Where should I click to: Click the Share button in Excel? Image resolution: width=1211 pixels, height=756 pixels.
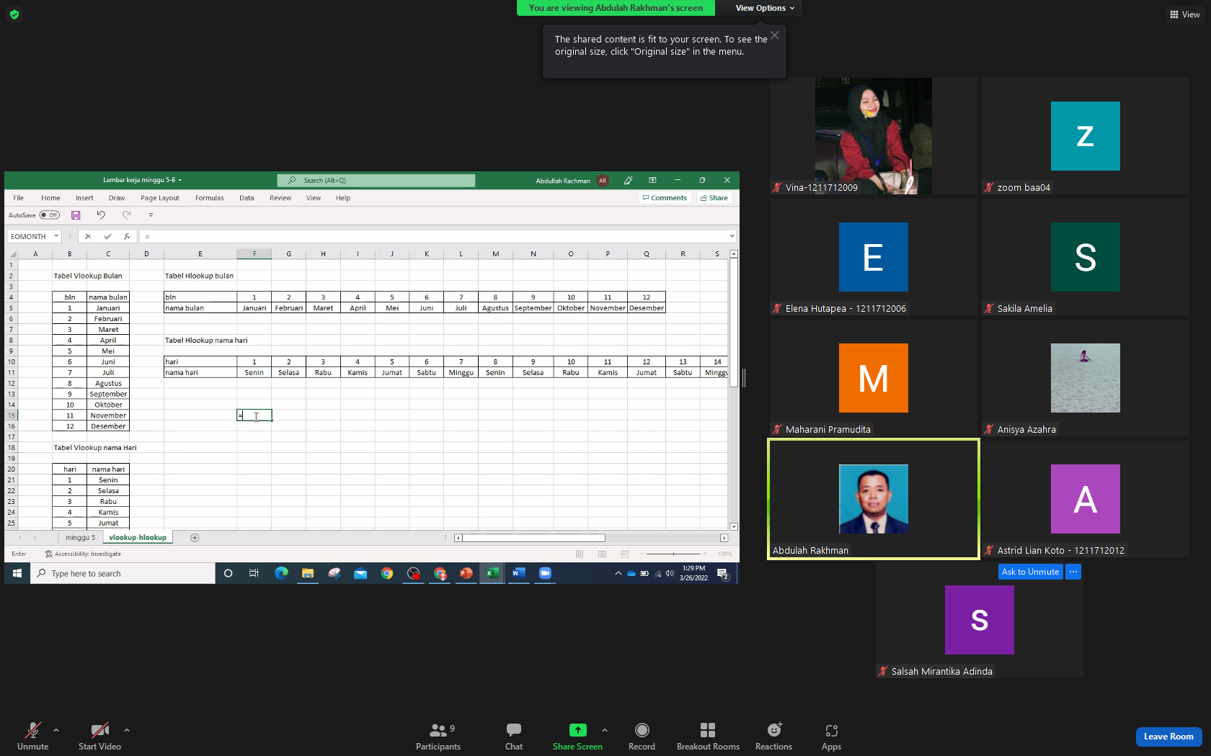[714, 198]
